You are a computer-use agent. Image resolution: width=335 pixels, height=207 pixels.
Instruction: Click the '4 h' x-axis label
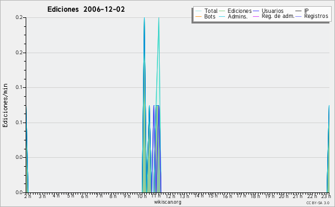(56, 196)
